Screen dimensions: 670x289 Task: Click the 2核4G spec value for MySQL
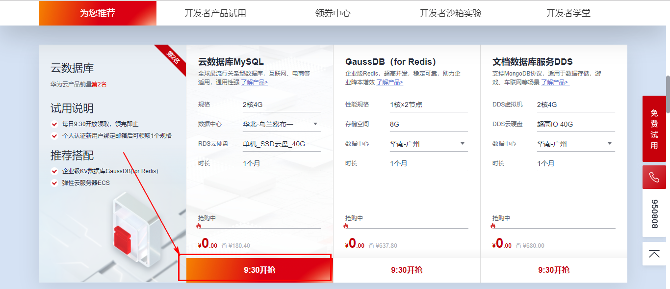pos(253,105)
